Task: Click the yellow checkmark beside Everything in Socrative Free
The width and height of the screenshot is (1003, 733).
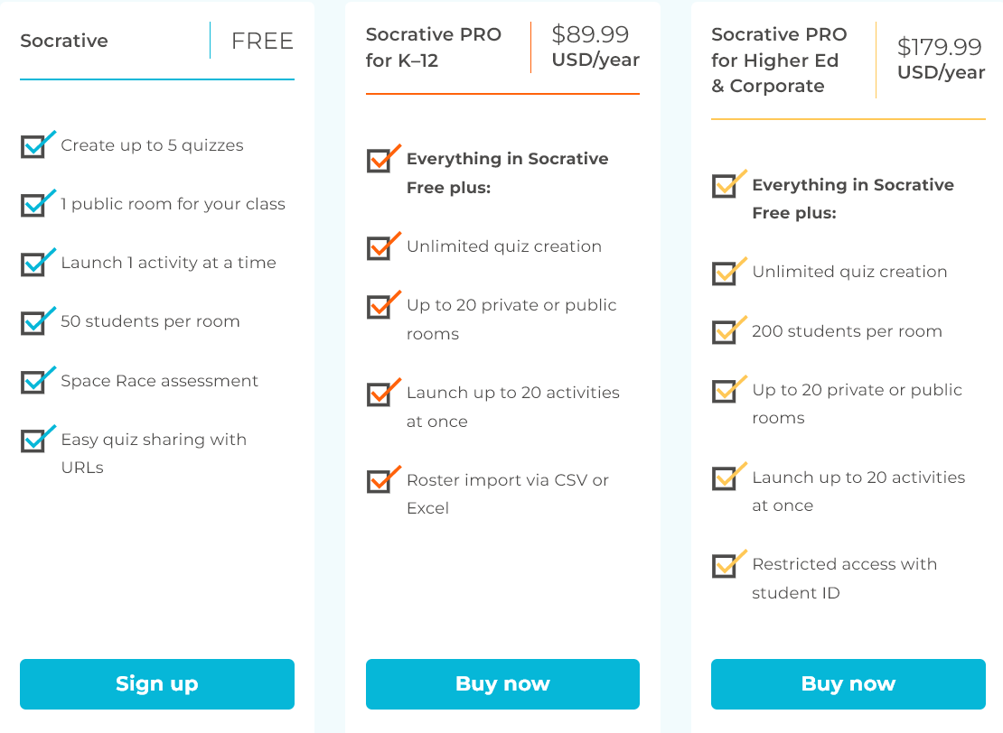Action: [x=729, y=184]
